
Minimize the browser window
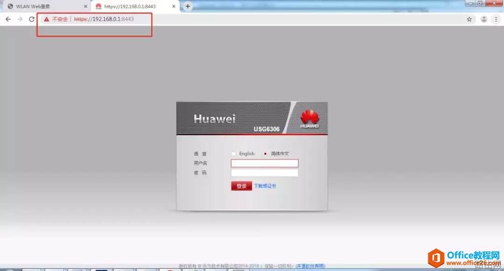click(x=470, y=3)
